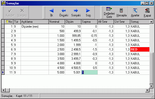The width and height of the screenshot is (155, 99).
Task: Select Ölçüm cell 1.499,5
Action: pyautogui.click(x=73, y=40)
